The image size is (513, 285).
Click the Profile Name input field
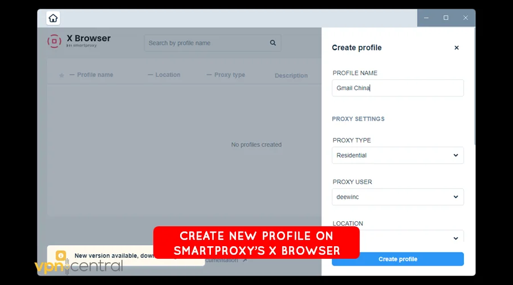tap(397, 88)
